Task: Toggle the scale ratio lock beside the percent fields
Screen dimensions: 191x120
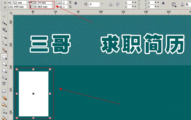Action: 76,3
